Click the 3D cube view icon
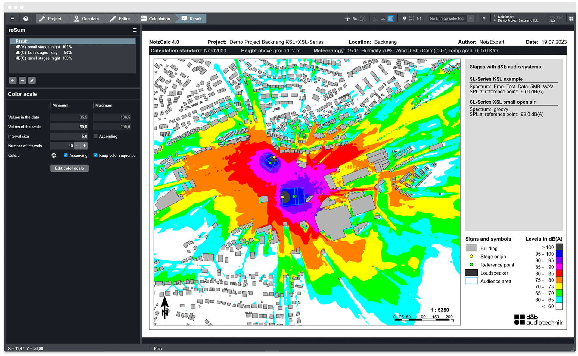The width and height of the screenshot is (578, 356). [419, 19]
